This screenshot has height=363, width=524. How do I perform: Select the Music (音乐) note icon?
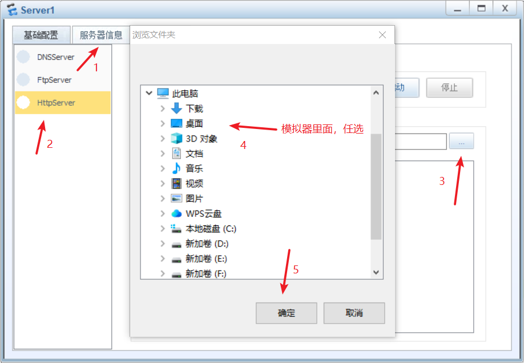pos(176,168)
